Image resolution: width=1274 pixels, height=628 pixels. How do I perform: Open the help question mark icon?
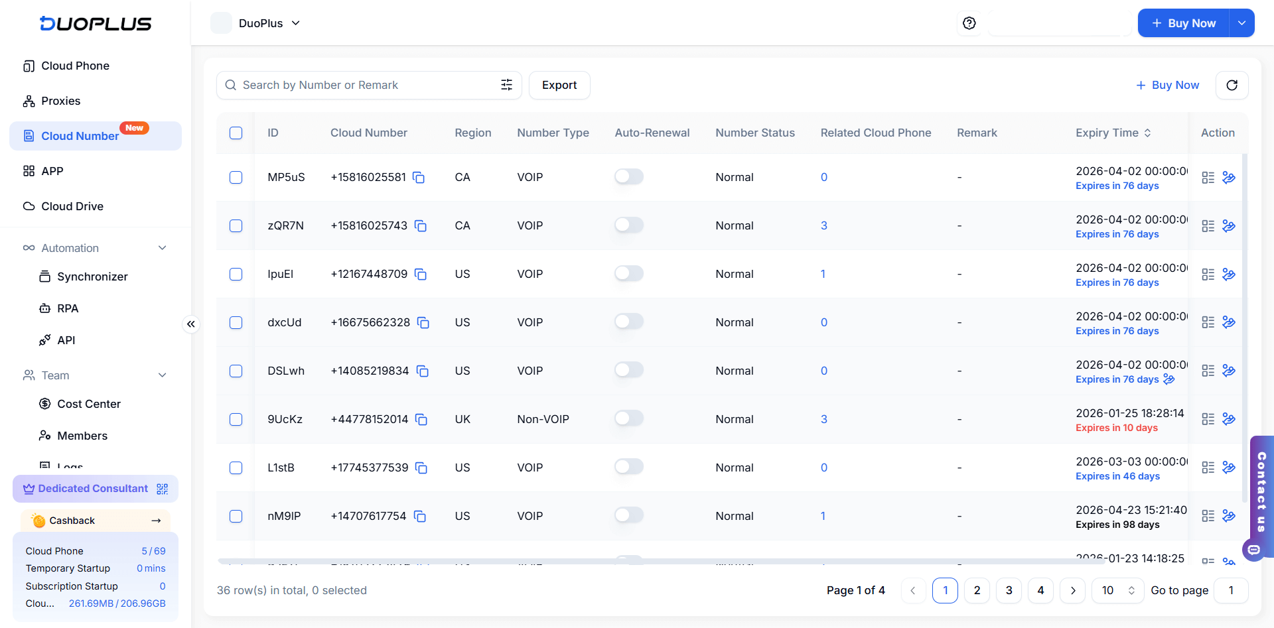coord(969,23)
